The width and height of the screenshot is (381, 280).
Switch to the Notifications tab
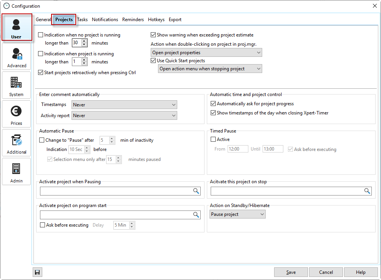pyautogui.click(x=105, y=20)
